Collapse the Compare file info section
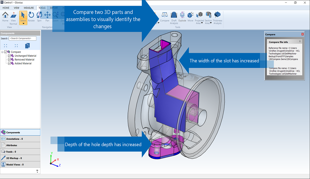The height and width of the screenshot is (179, 310). click(x=300, y=42)
